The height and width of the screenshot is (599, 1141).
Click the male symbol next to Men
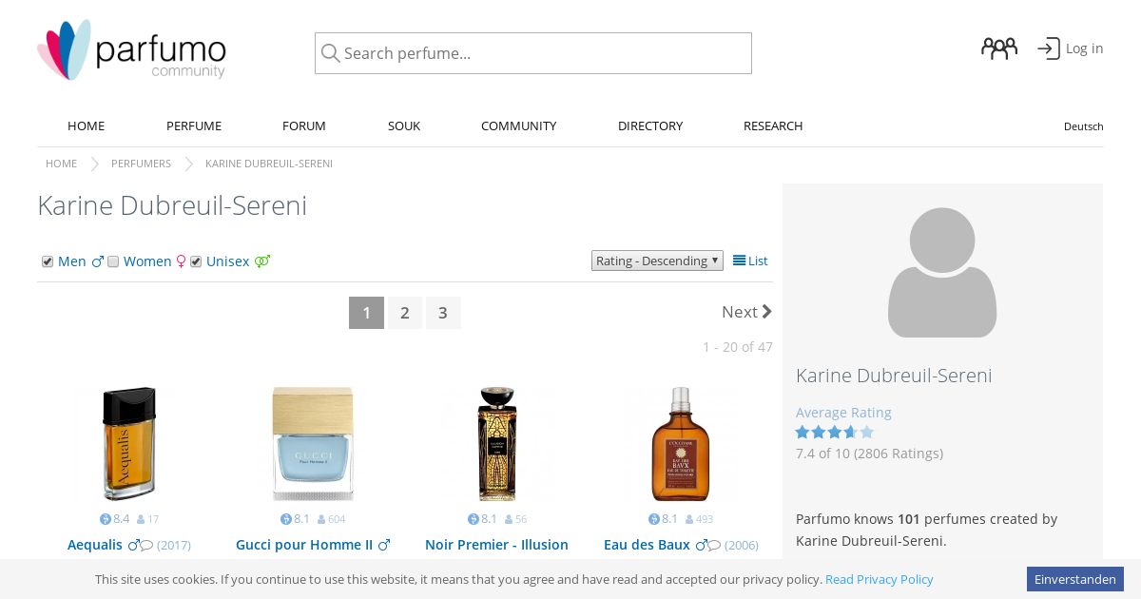pos(97,261)
